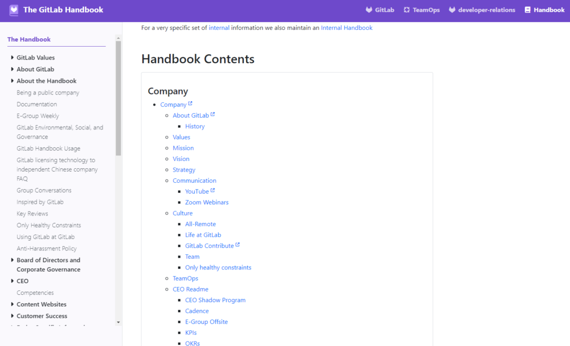This screenshot has height=346, width=570.
Task: Open the Cadence link
Action: pos(197,311)
